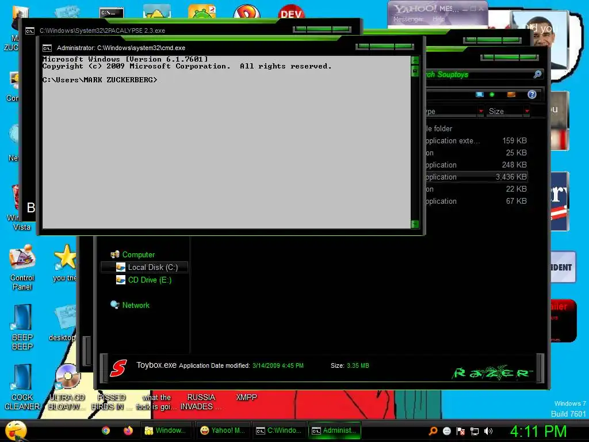This screenshot has width=589, height=442.
Task: Open the Start menu smiley orb
Action: point(16,430)
